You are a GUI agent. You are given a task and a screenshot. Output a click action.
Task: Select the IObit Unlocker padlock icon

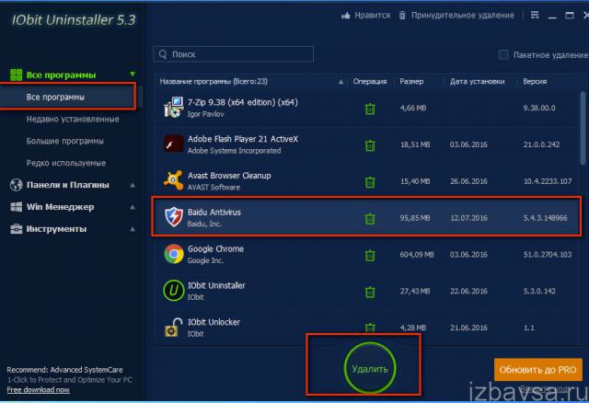[174, 327]
